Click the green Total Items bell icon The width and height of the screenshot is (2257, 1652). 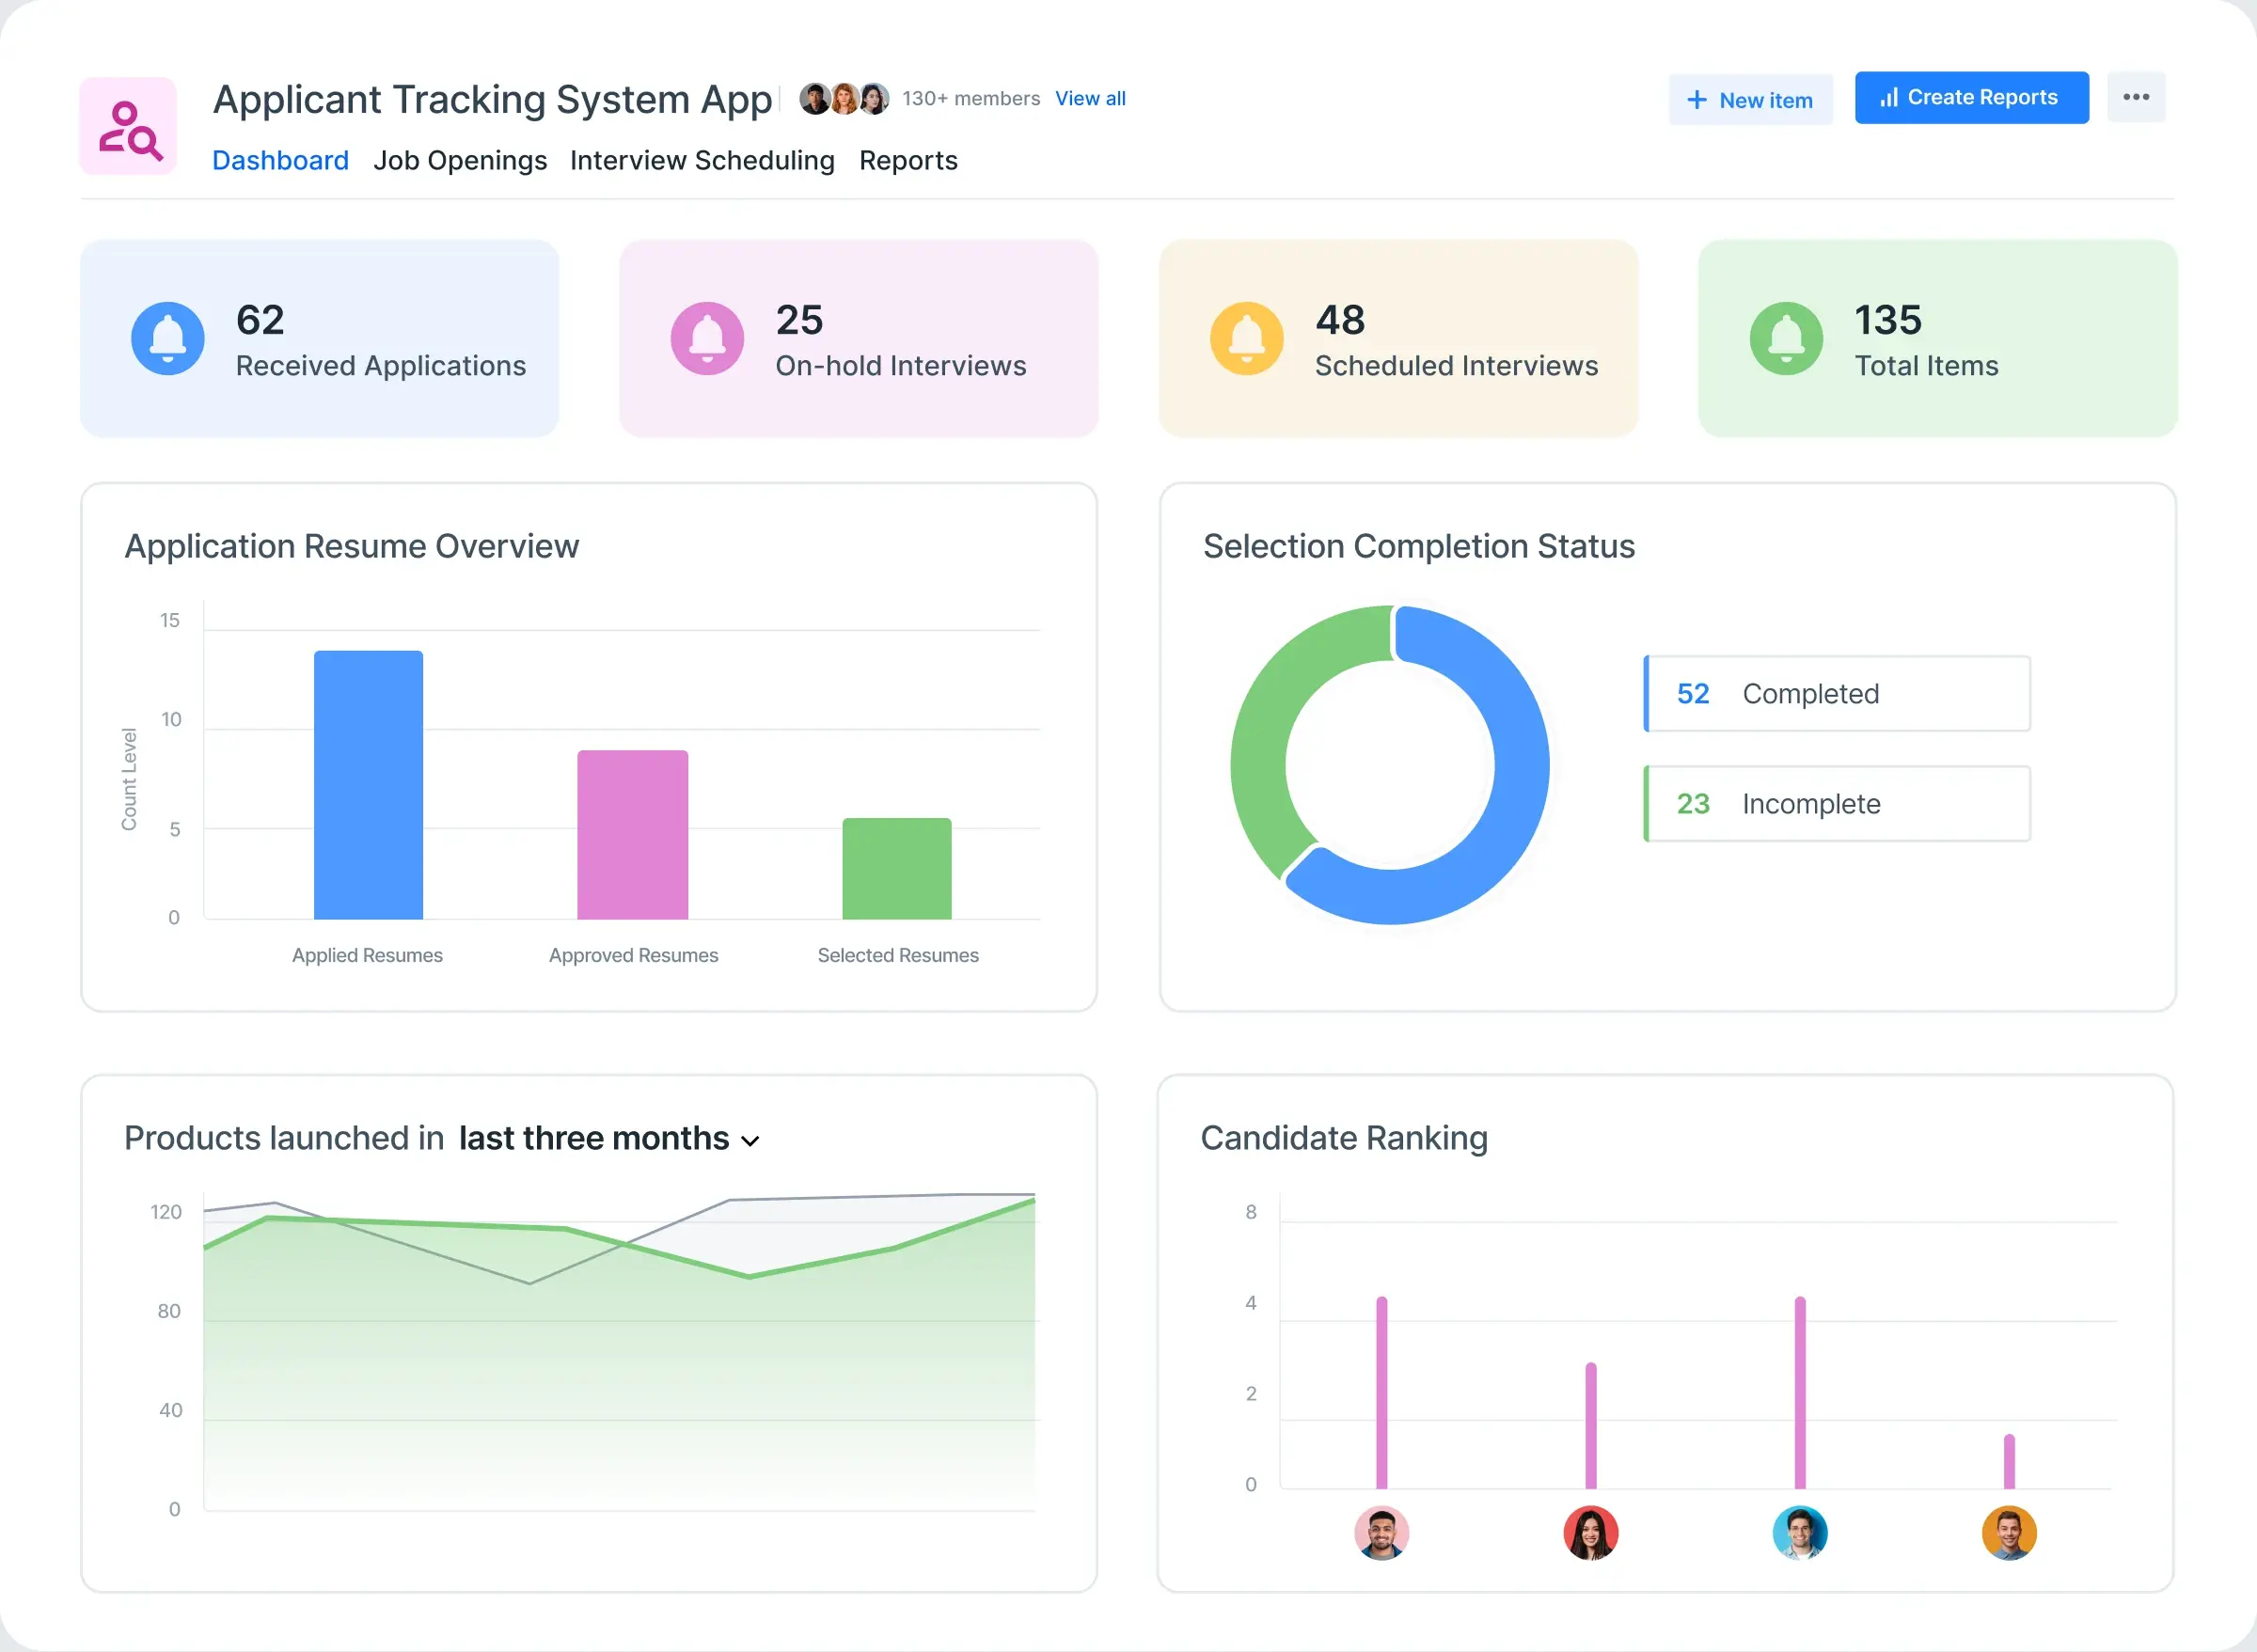pyautogui.click(x=1786, y=339)
